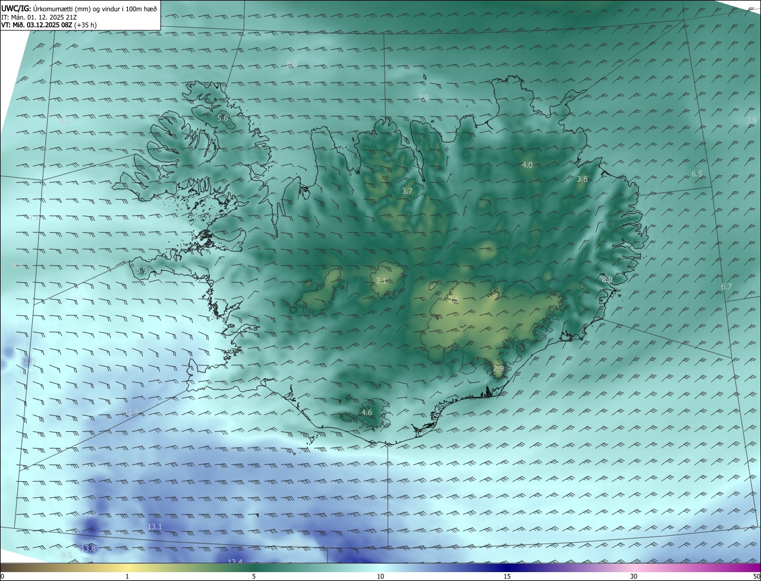
Task: Click the 3.8 value on the map
Action: [x=582, y=179]
